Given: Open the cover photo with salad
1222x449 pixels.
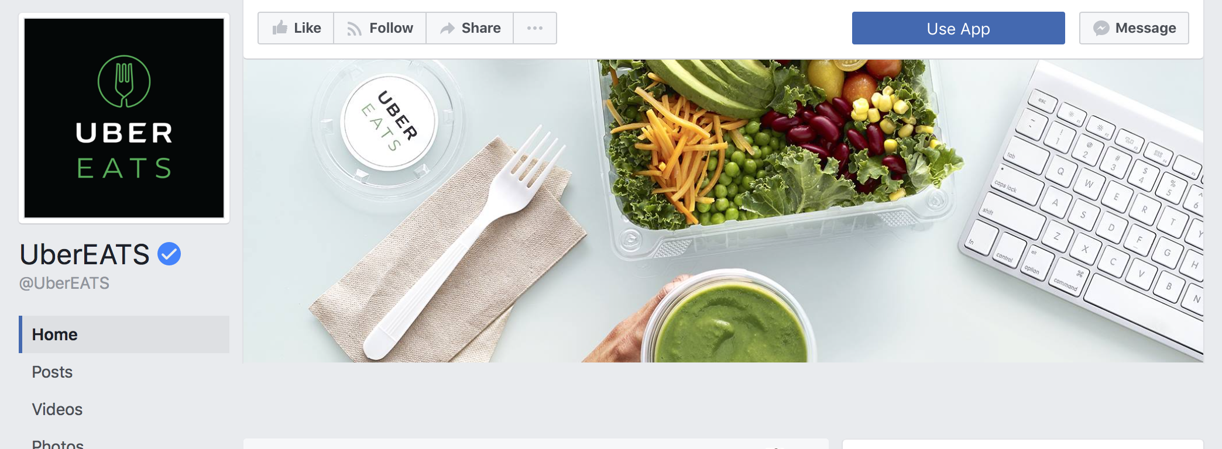Looking at the screenshot, I should 723,210.
